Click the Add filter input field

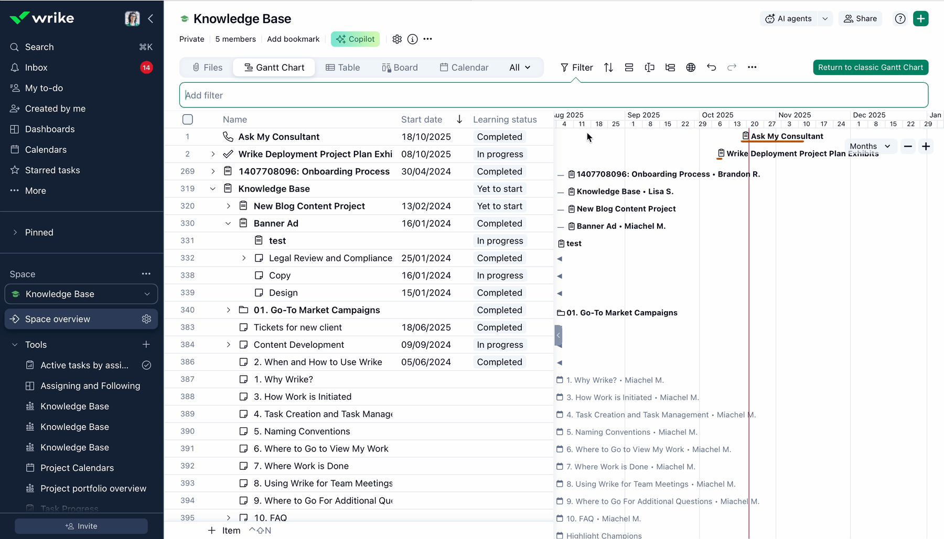(x=553, y=95)
